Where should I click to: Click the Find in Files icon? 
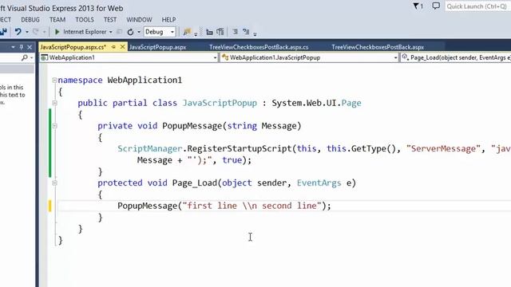pyautogui.click(x=187, y=32)
